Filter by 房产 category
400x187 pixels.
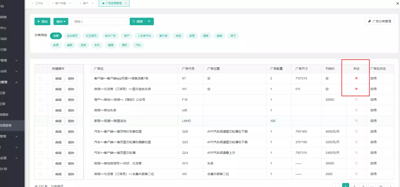click(x=127, y=36)
